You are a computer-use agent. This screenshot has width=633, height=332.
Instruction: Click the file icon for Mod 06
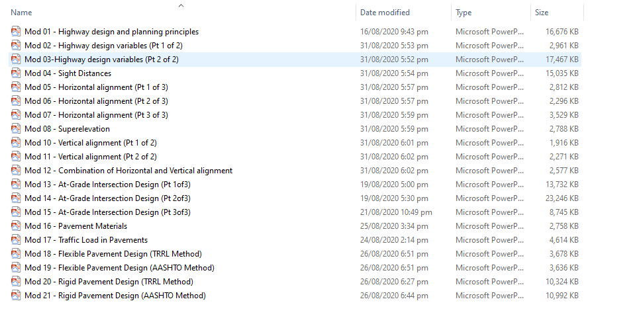point(16,101)
